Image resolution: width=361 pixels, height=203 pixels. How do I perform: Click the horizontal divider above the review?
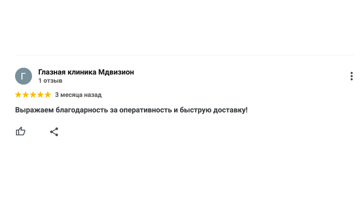coord(184,55)
